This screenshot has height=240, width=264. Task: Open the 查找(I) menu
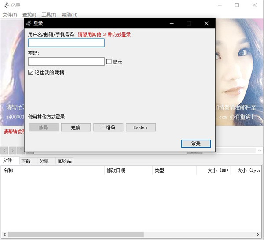29,15
